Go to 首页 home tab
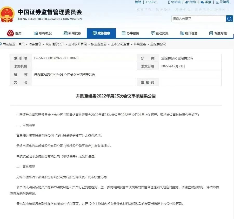 15,33
